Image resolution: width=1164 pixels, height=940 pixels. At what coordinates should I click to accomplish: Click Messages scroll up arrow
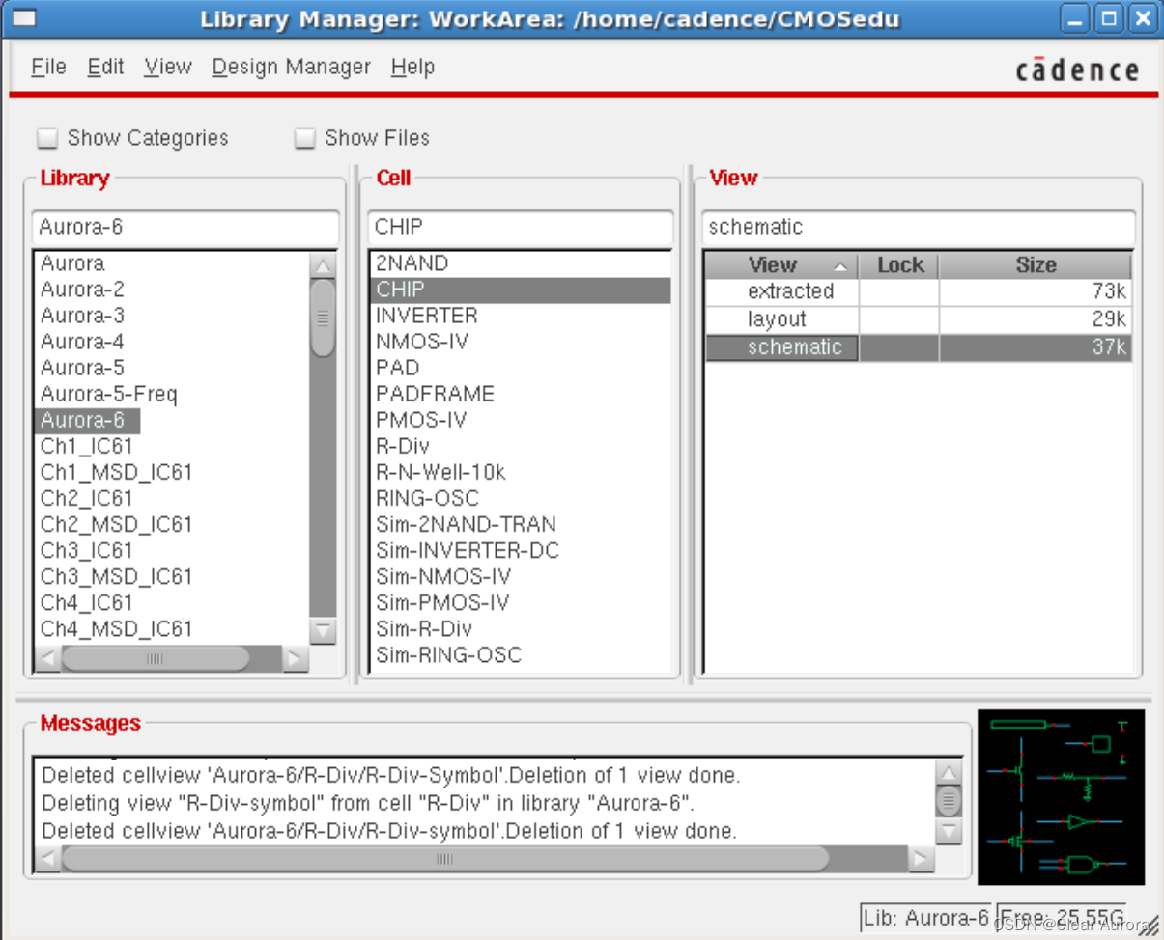[950, 773]
